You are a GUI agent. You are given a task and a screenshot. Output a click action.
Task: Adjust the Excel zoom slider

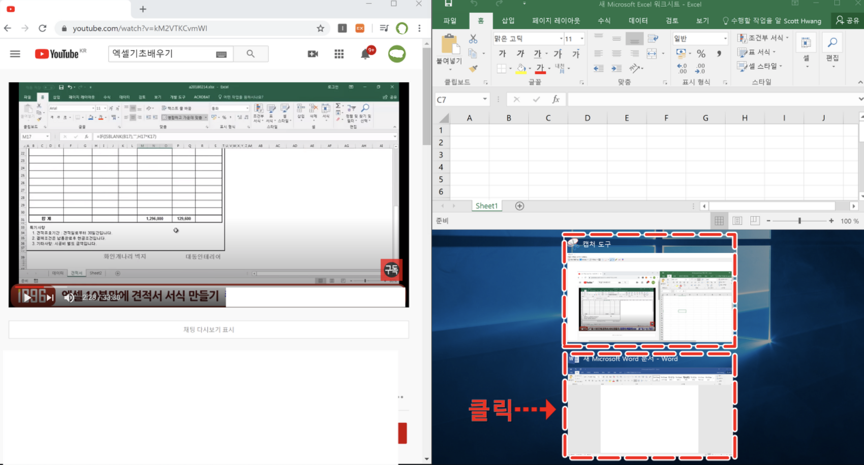799,221
